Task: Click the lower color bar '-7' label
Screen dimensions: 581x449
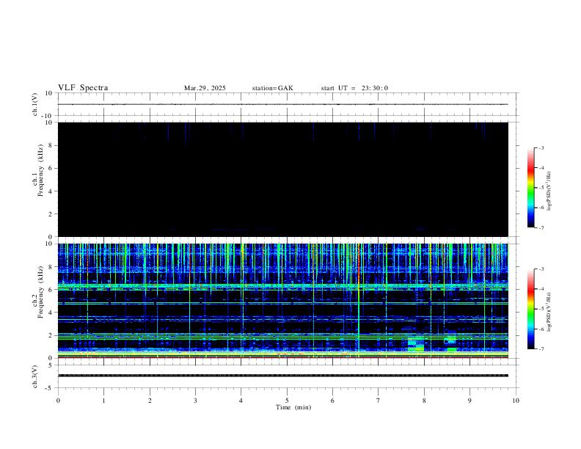Action: (x=541, y=349)
